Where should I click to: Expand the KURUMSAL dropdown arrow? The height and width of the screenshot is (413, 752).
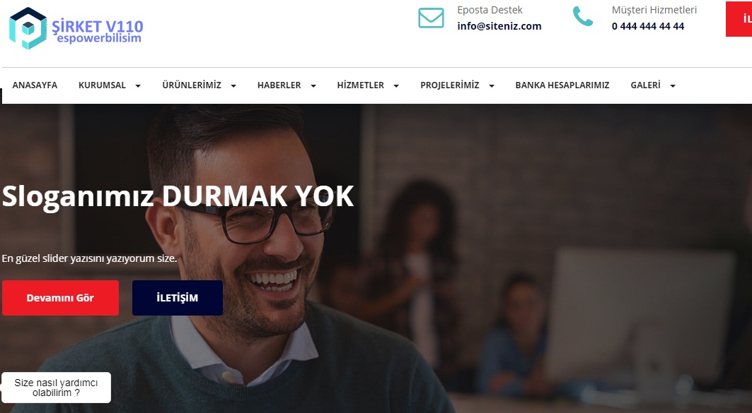(138, 86)
